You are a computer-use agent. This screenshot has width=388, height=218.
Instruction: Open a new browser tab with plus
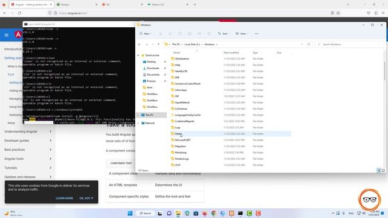pyautogui.click(x=195, y=4)
